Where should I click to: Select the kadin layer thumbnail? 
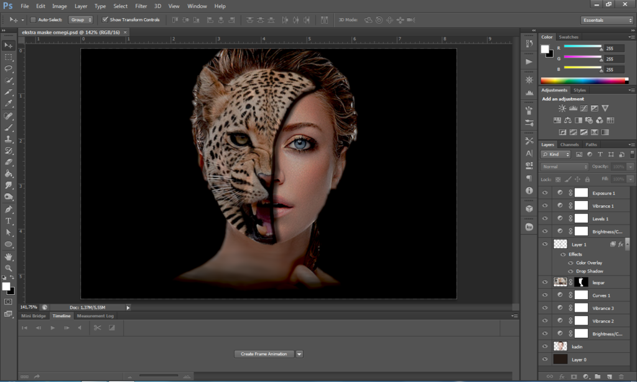pyautogui.click(x=560, y=346)
